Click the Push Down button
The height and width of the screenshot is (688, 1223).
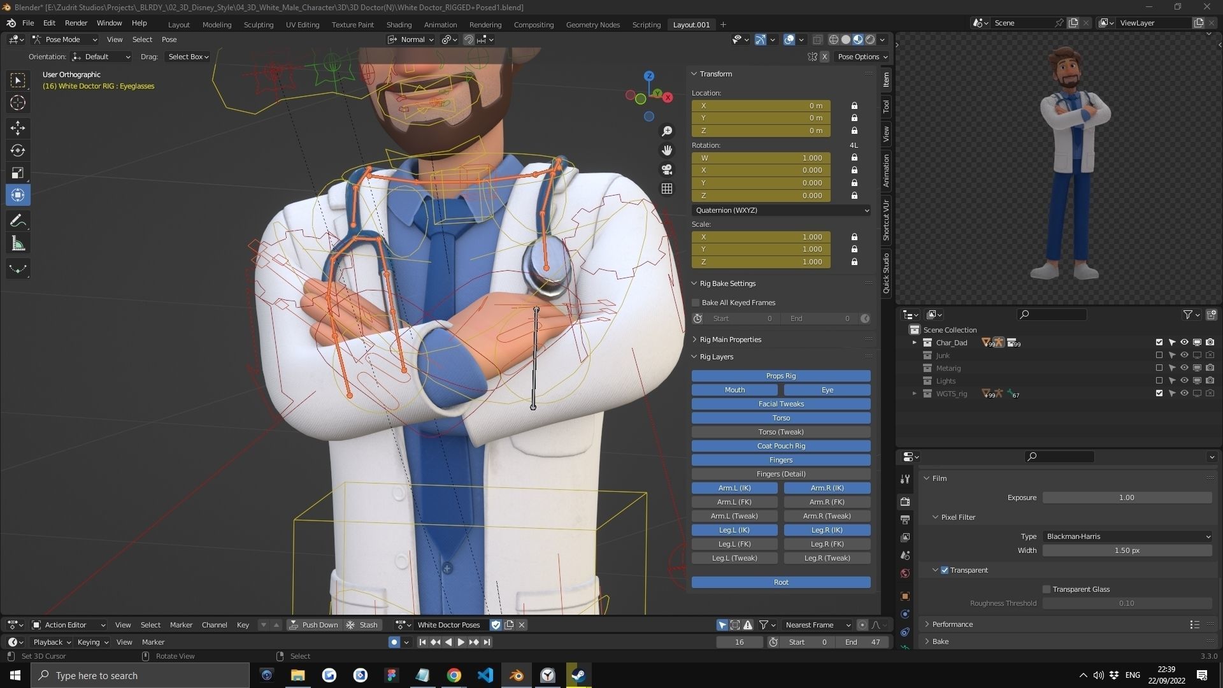(314, 625)
